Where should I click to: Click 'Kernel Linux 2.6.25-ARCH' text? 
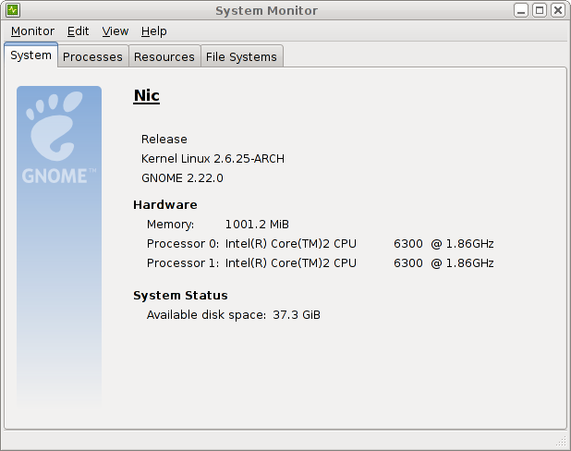pyautogui.click(x=213, y=159)
